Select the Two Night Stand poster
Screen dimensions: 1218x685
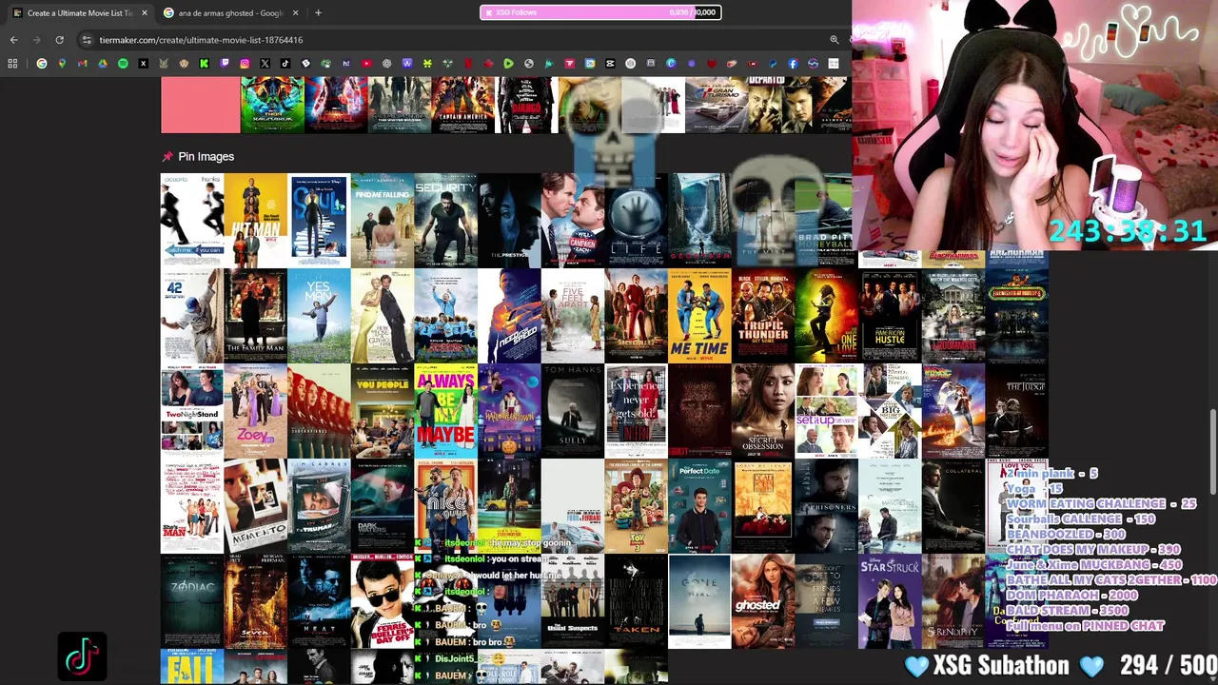[x=192, y=411]
